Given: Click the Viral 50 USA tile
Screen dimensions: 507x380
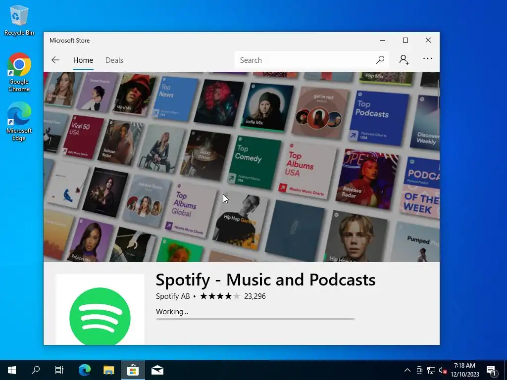Looking at the screenshot, I should (x=83, y=137).
